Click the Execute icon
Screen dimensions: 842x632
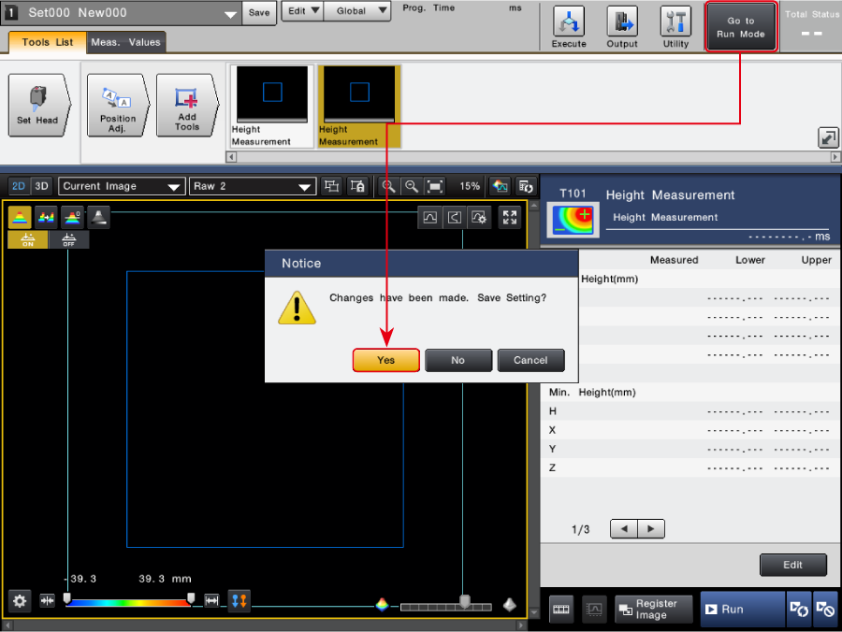(x=568, y=27)
